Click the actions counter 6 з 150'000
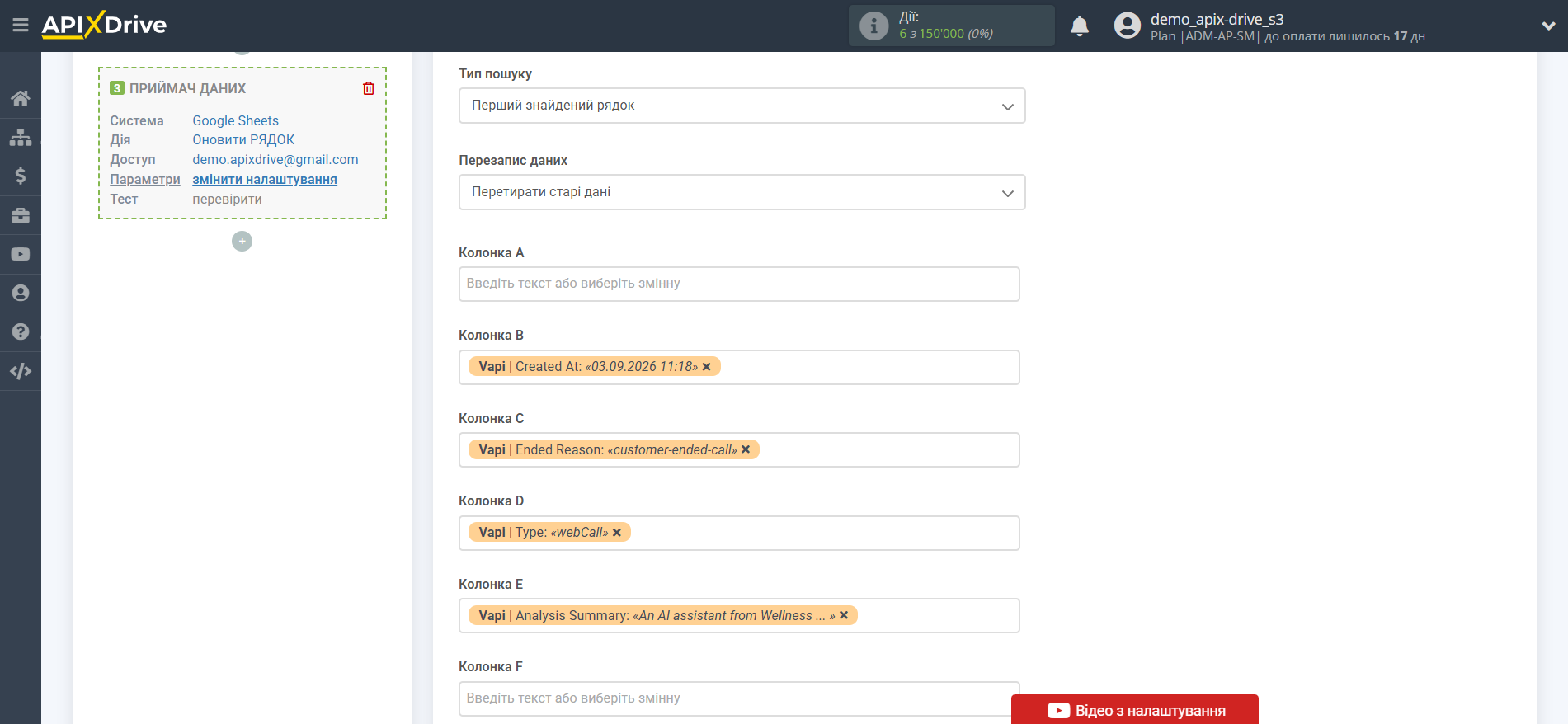 point(945,34)
